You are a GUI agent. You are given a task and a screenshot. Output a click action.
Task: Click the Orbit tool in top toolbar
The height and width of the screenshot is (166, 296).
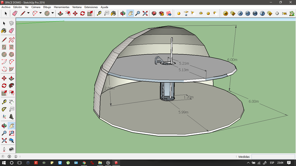click(x=123, y=13)
